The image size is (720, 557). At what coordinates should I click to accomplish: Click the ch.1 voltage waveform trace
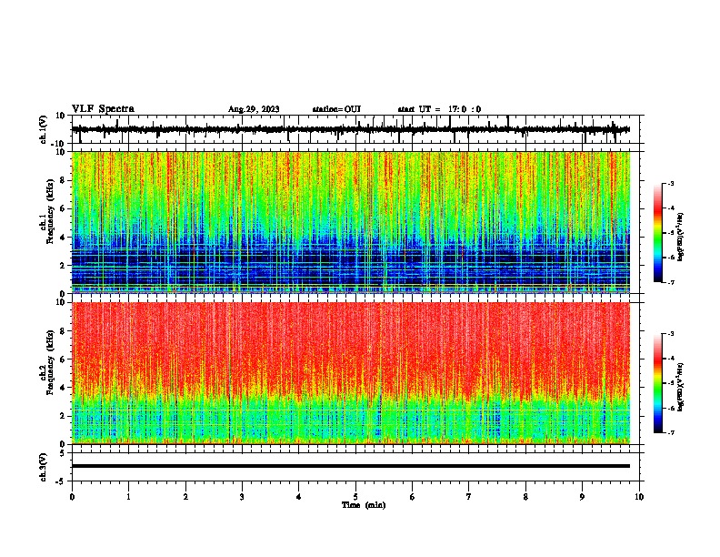click(x=351, y=129)
